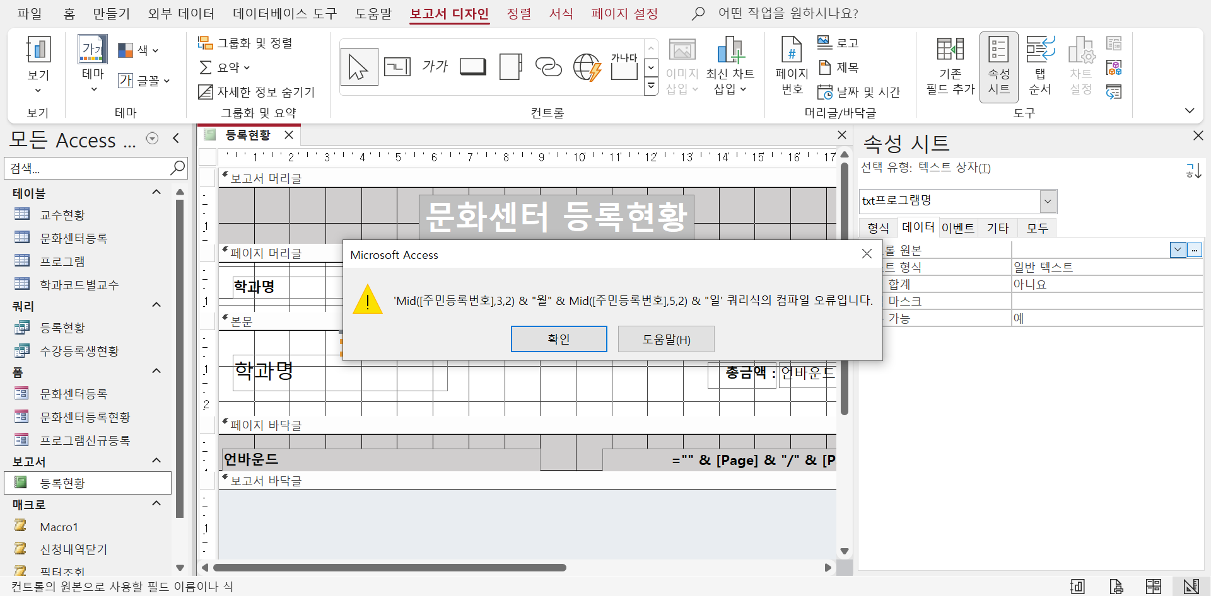
Task: Click the web browser control icon
Action: pos(587,67)
